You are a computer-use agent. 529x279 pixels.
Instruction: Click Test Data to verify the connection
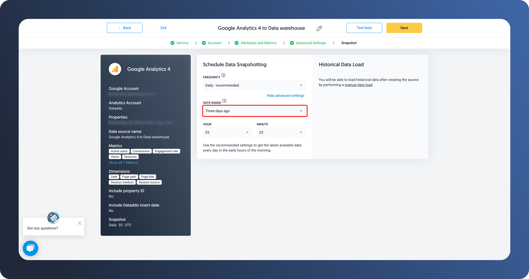pyautogui.click(x=364, y=28)
